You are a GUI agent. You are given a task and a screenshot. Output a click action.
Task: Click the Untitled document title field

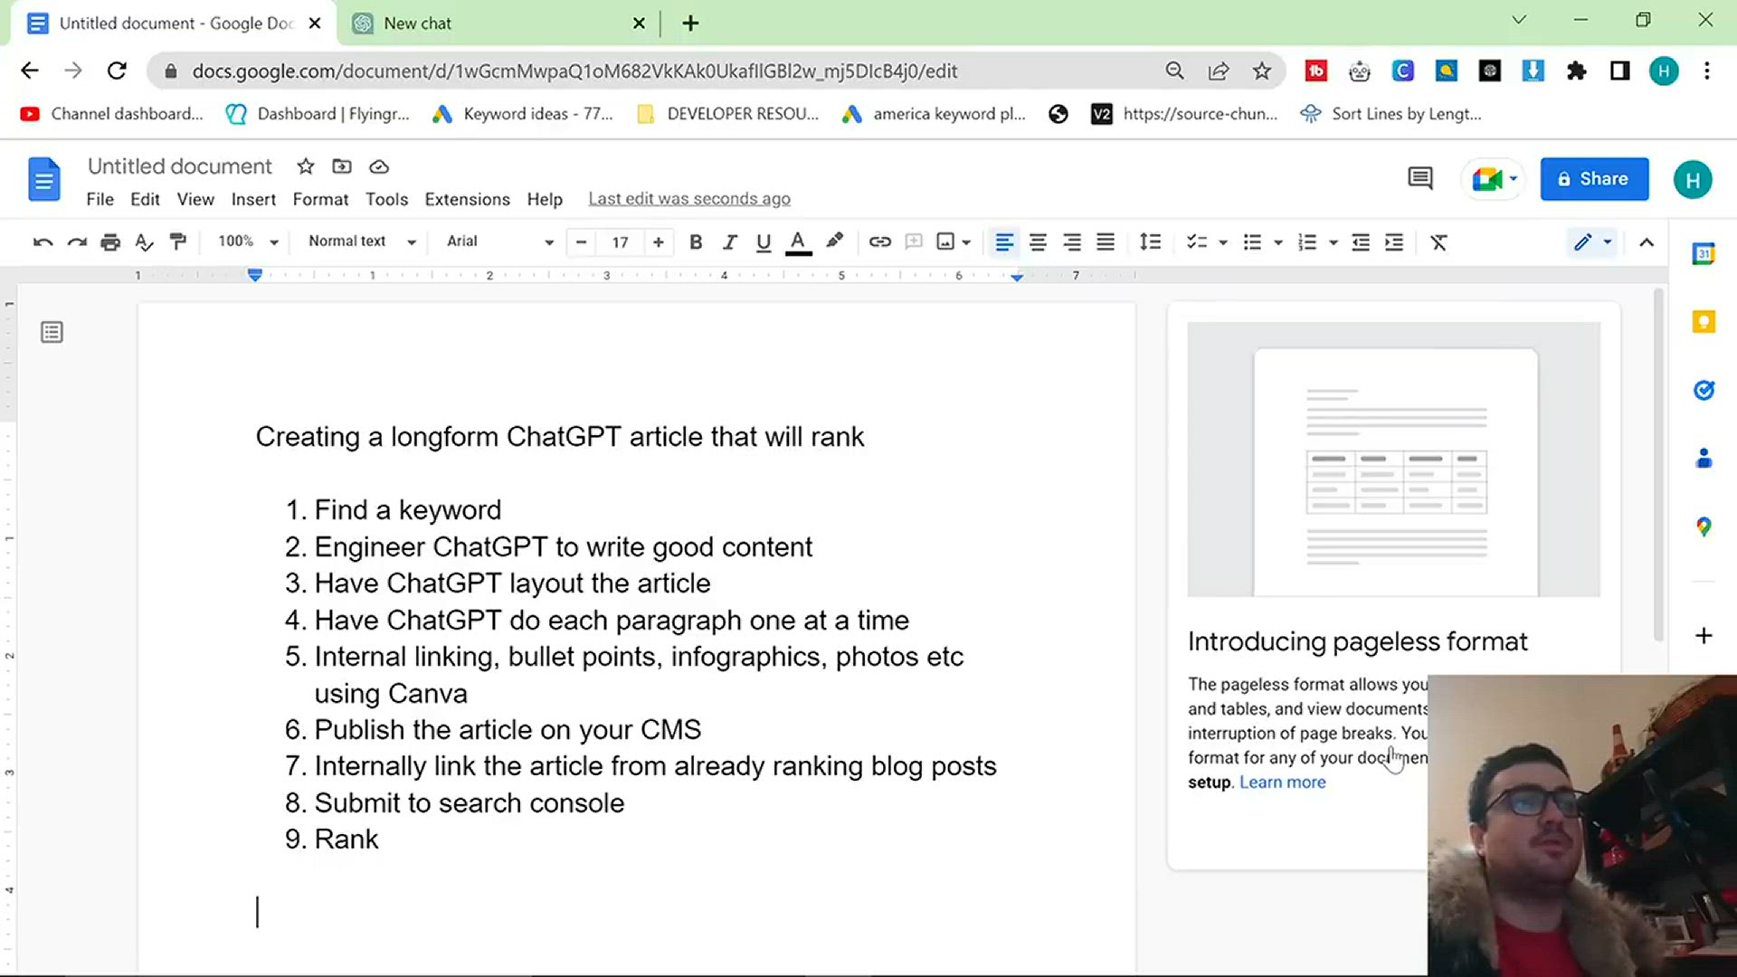(x=180, y=166)
